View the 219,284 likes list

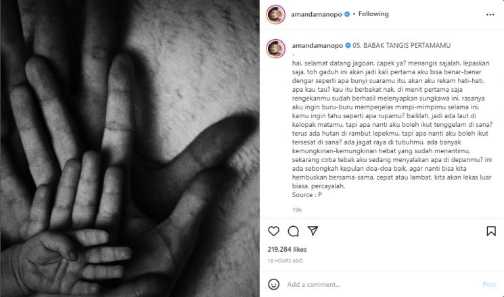pos(287,249)
